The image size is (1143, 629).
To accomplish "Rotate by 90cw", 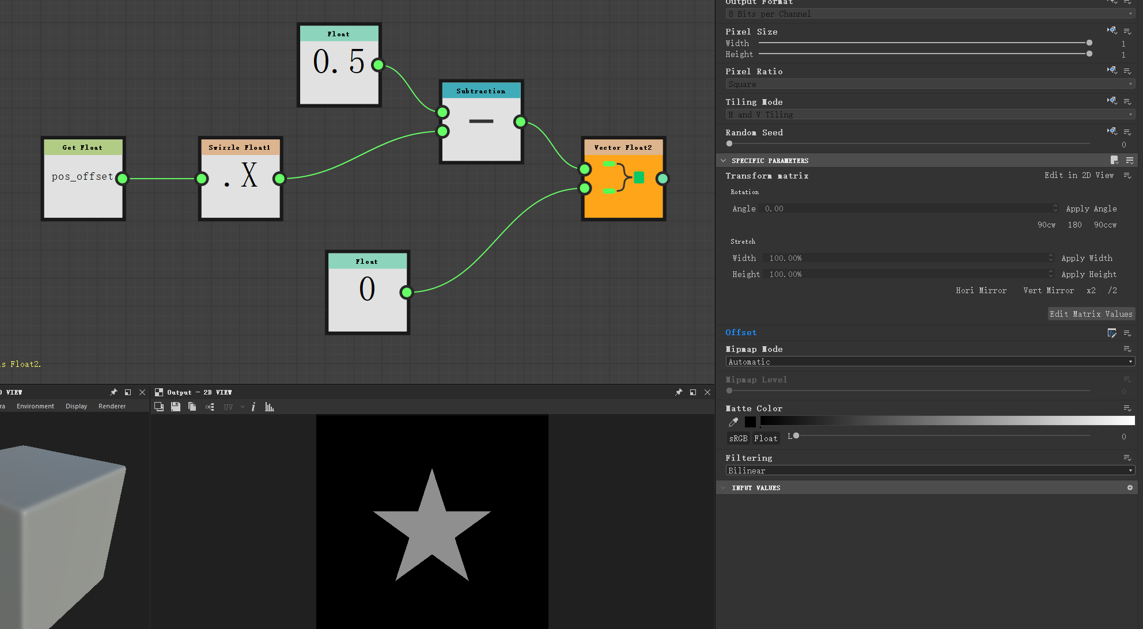I will [x=1046, y=225].
